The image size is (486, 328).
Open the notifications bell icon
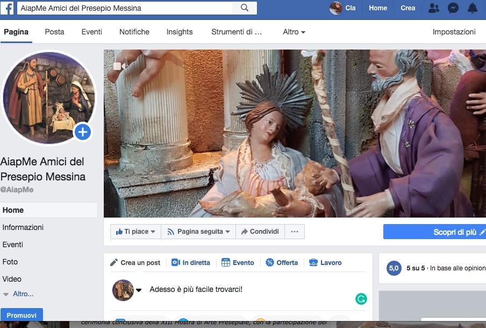tap(473, 8)
